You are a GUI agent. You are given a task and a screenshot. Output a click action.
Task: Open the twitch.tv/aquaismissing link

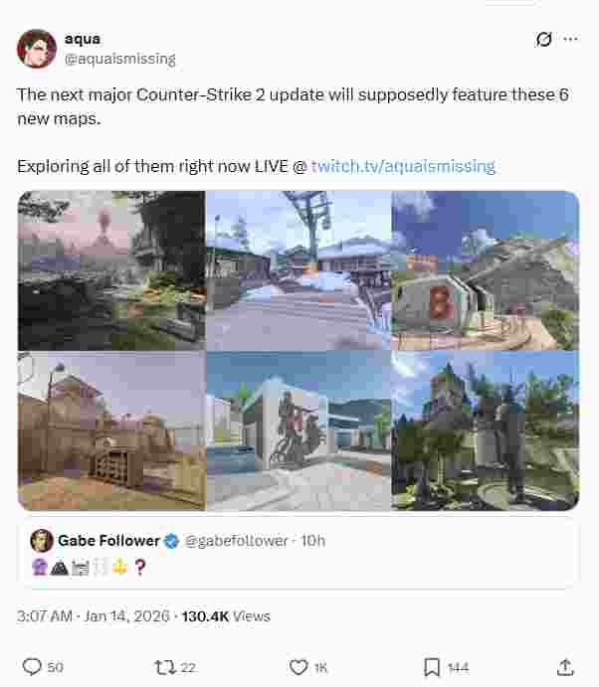click(x=403, y=166)
